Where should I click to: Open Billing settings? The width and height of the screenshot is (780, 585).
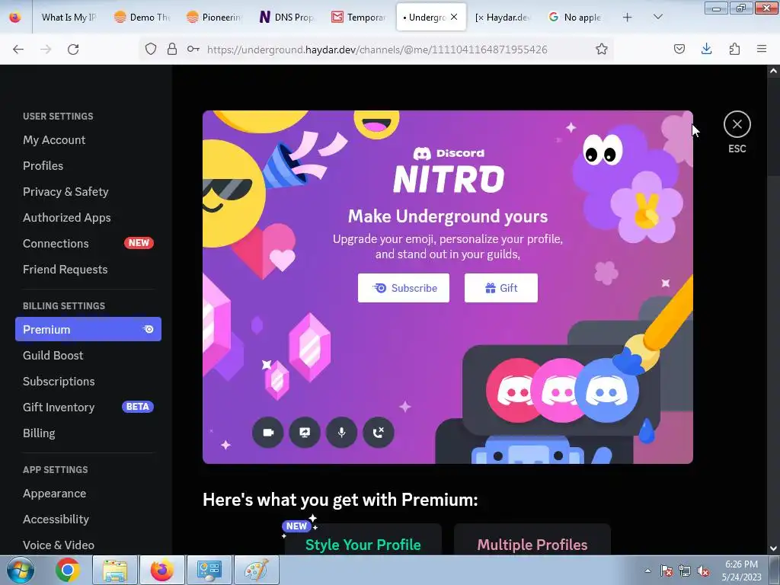pos(88,433)
